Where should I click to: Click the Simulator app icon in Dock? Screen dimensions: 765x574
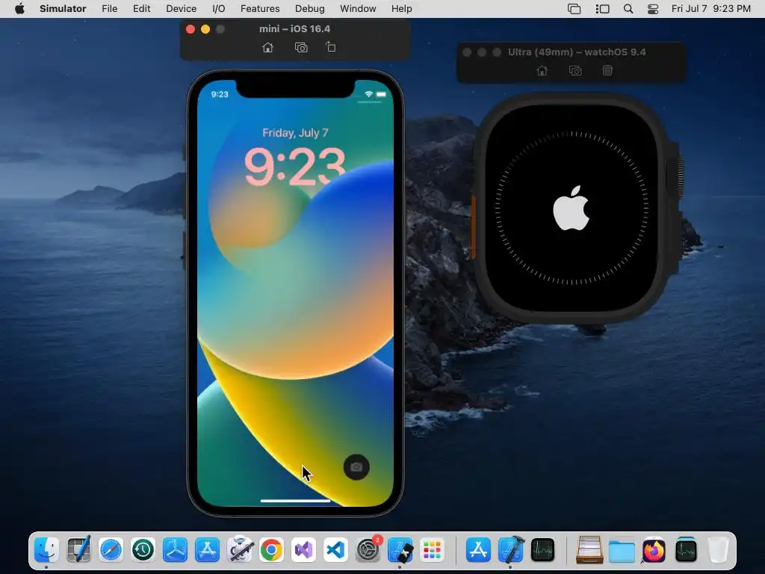[400, 550]
